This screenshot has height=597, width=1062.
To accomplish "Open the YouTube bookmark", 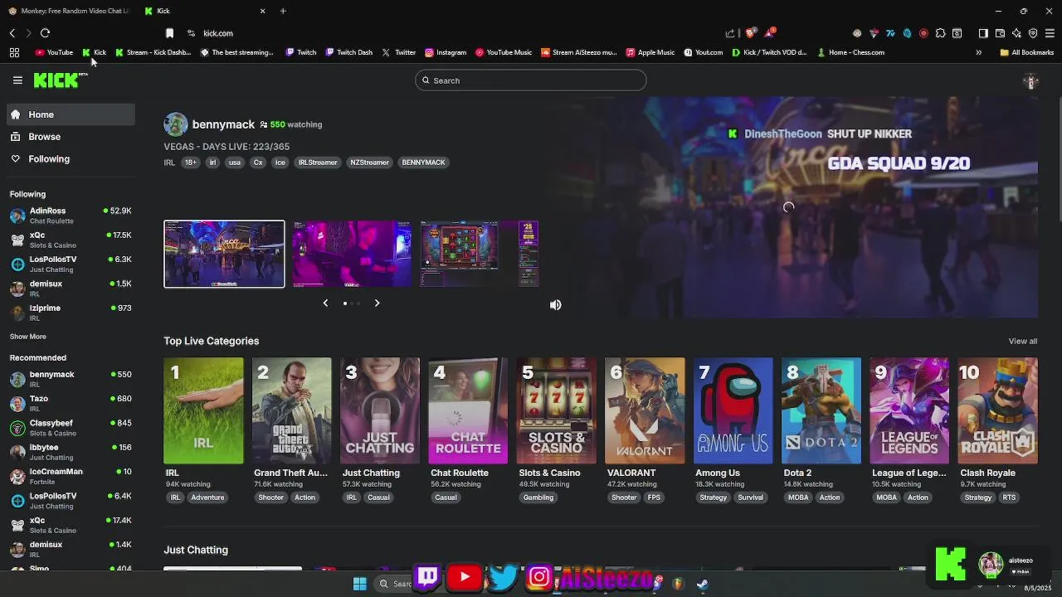I will (54, 52).
